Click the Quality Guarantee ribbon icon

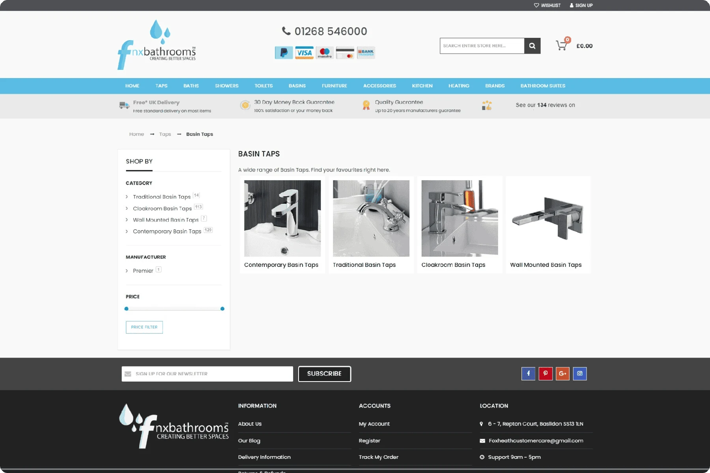pos(366,105)
